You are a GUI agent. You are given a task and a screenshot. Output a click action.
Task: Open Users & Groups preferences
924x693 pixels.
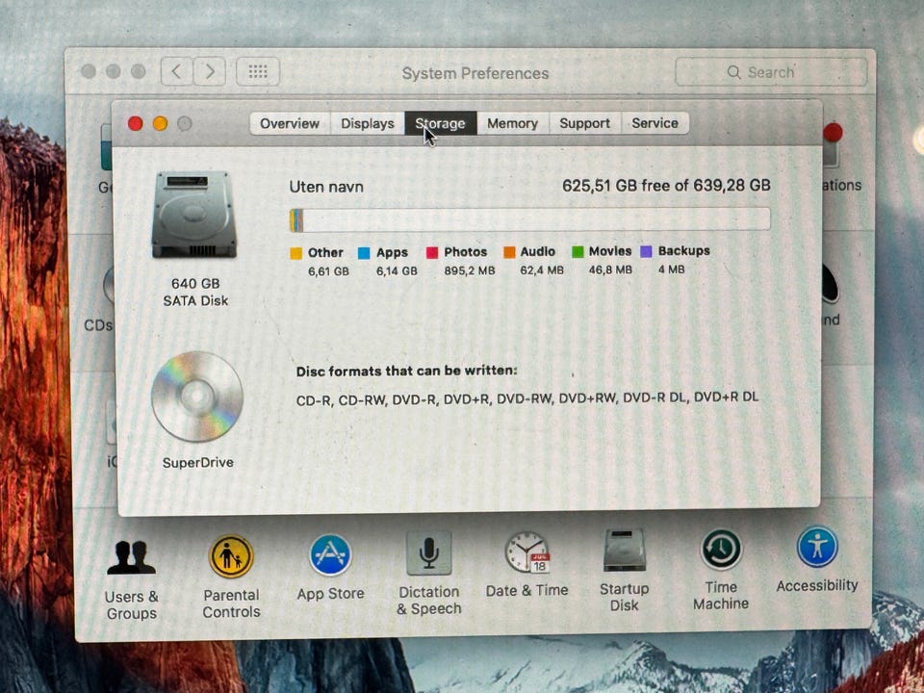pyautogui.click(x=132, y=578)
